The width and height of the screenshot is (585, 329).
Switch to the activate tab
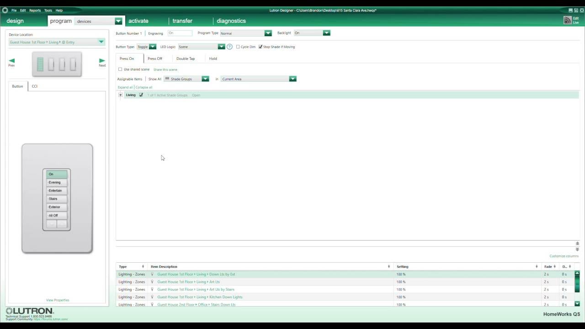(x=138, y=21)
